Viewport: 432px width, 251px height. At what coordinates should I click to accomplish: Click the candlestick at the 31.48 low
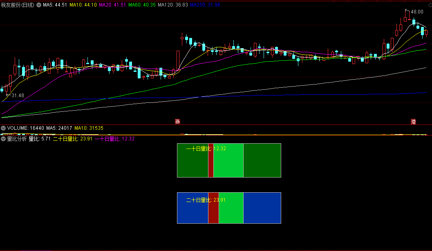(x=7, y=89)
